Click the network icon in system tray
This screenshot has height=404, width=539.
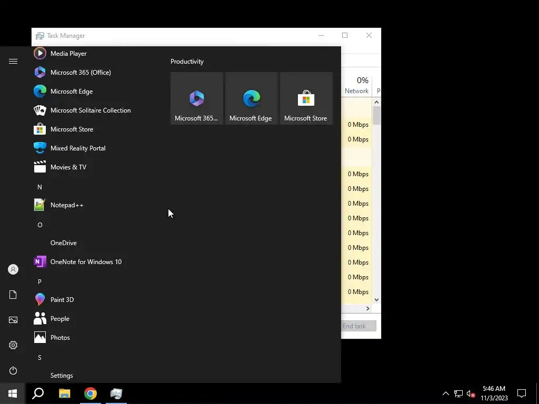click(x=458, y=393)
